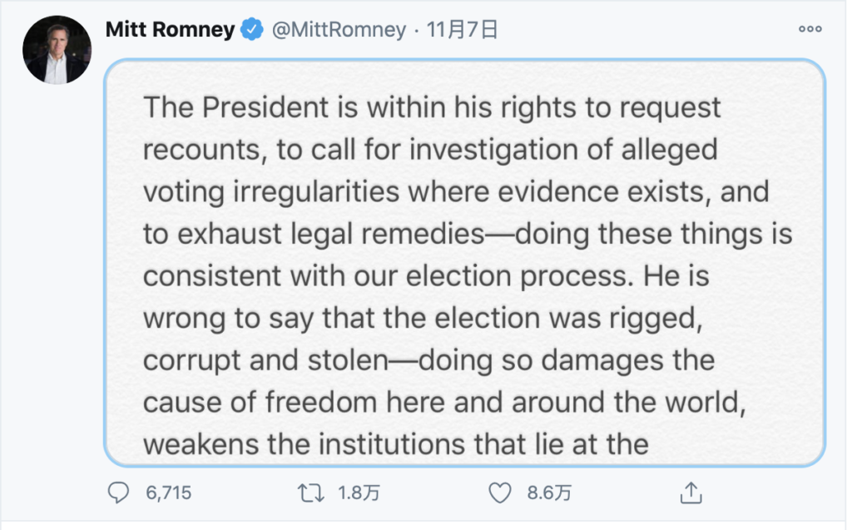This screenshot has height=530, width=852.
Task: Like the tweet with the heart icon
Action: 499,493
